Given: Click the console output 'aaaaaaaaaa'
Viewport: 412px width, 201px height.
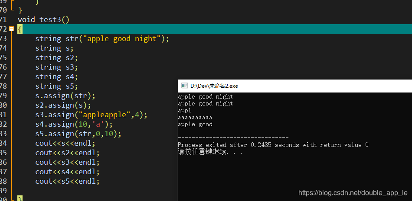Looking at the screenshot, I should [x=195, y=118].
